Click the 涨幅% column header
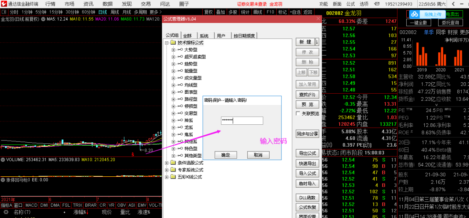The image size is (469, 218). [81, 212]
